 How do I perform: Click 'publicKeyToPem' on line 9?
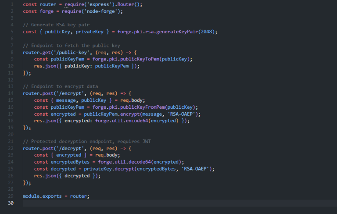tap(140, 59)
